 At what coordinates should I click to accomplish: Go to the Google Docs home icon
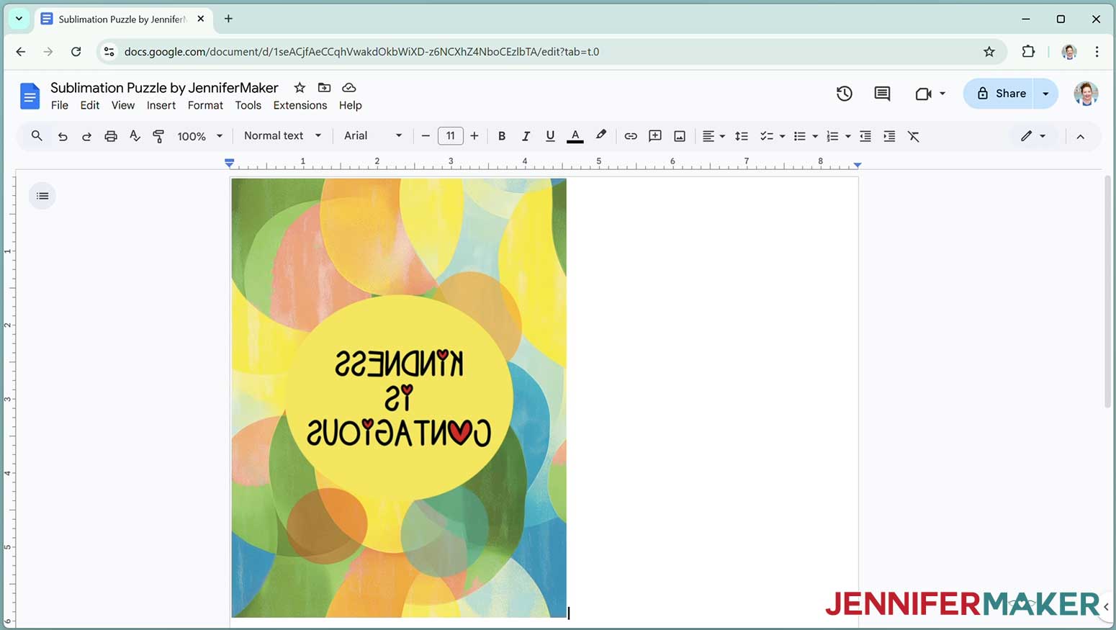pos(30,96)
